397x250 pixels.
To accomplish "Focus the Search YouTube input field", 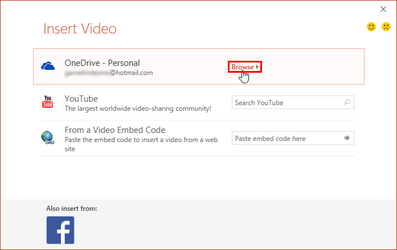I will click(293, 102).
